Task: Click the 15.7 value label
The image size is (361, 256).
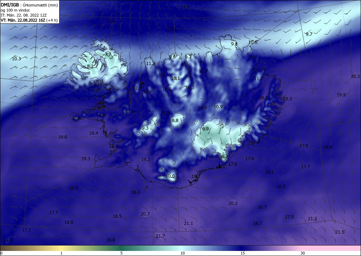Action: tap(203, 71)
